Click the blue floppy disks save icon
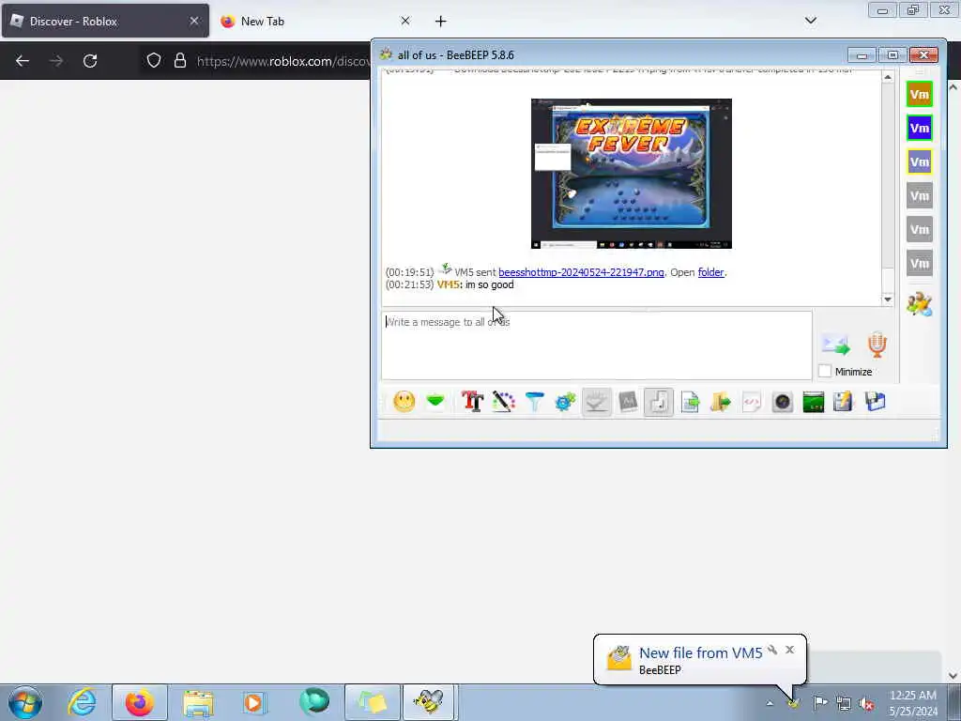The image size is (961, 721). click(876, 402)
